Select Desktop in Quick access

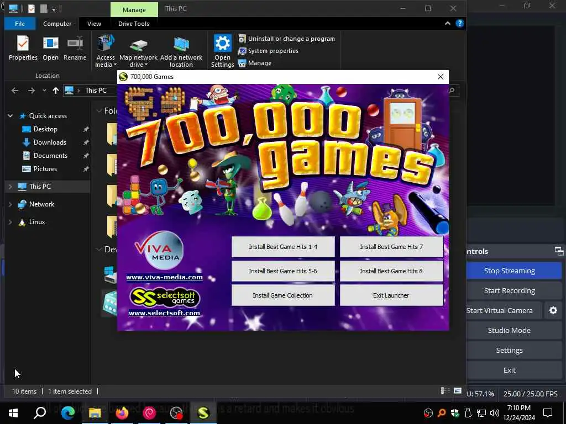[45, 129]
